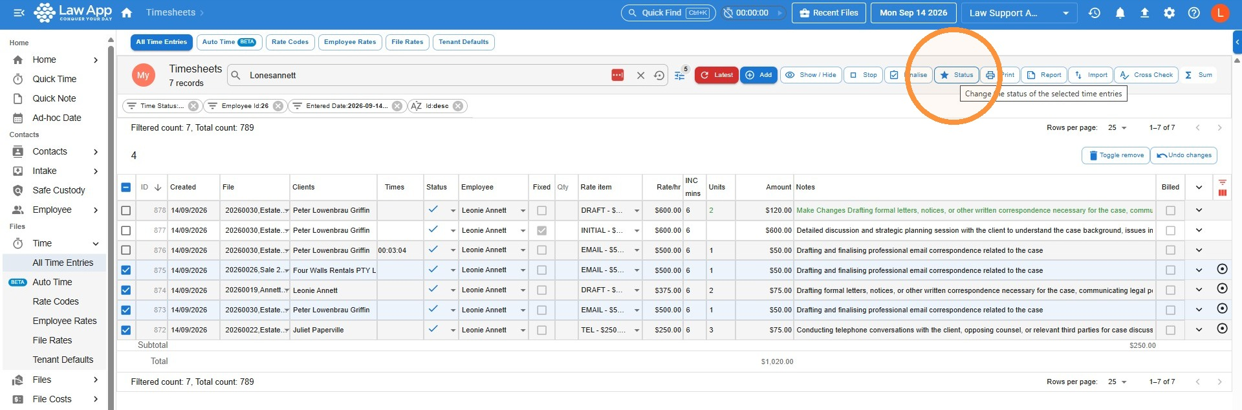Image resolution: width=1242 pixels, height=410 pixels.
Task: Click the upload icon in header
Action: click(1144, 13)
